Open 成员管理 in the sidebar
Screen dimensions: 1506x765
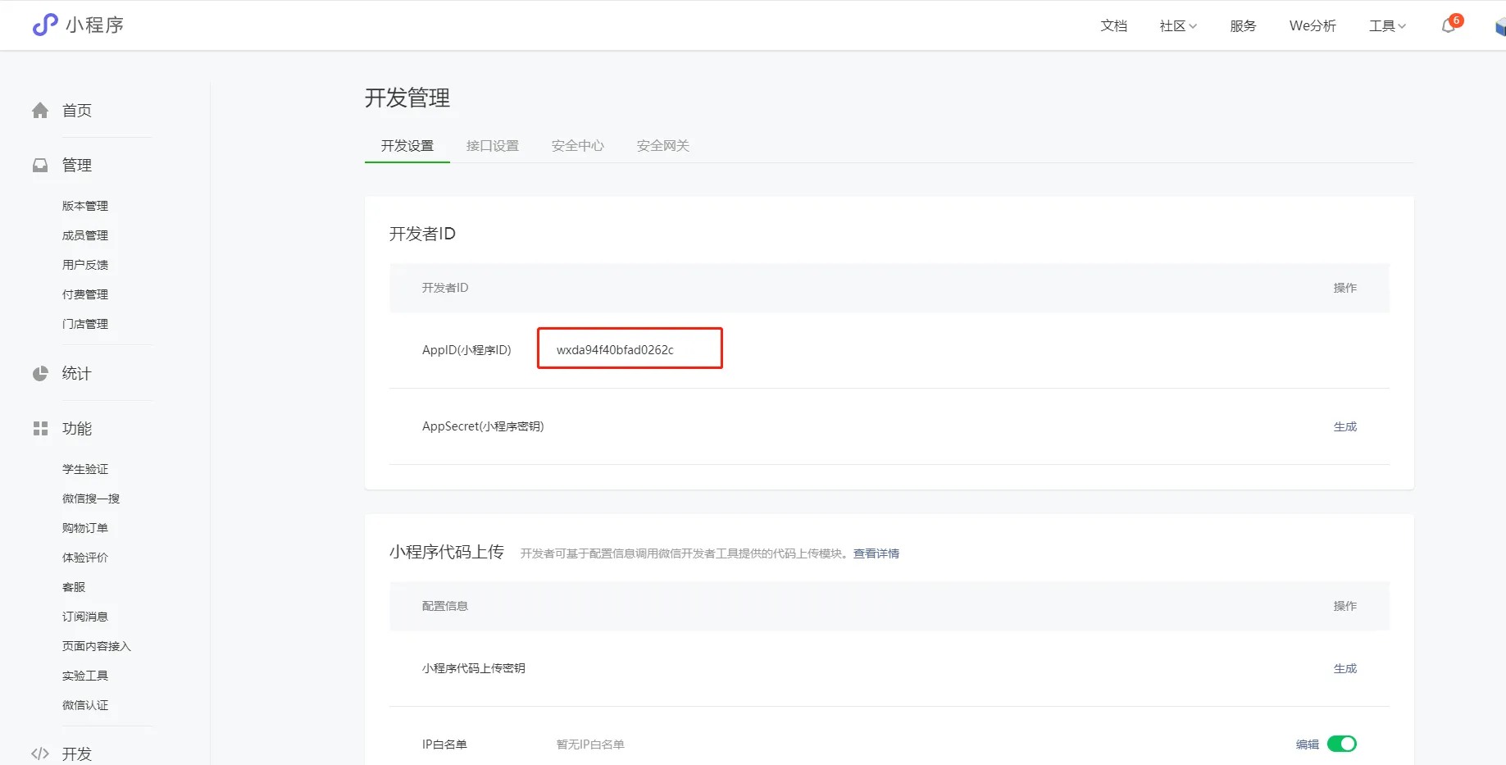point(85,235)
